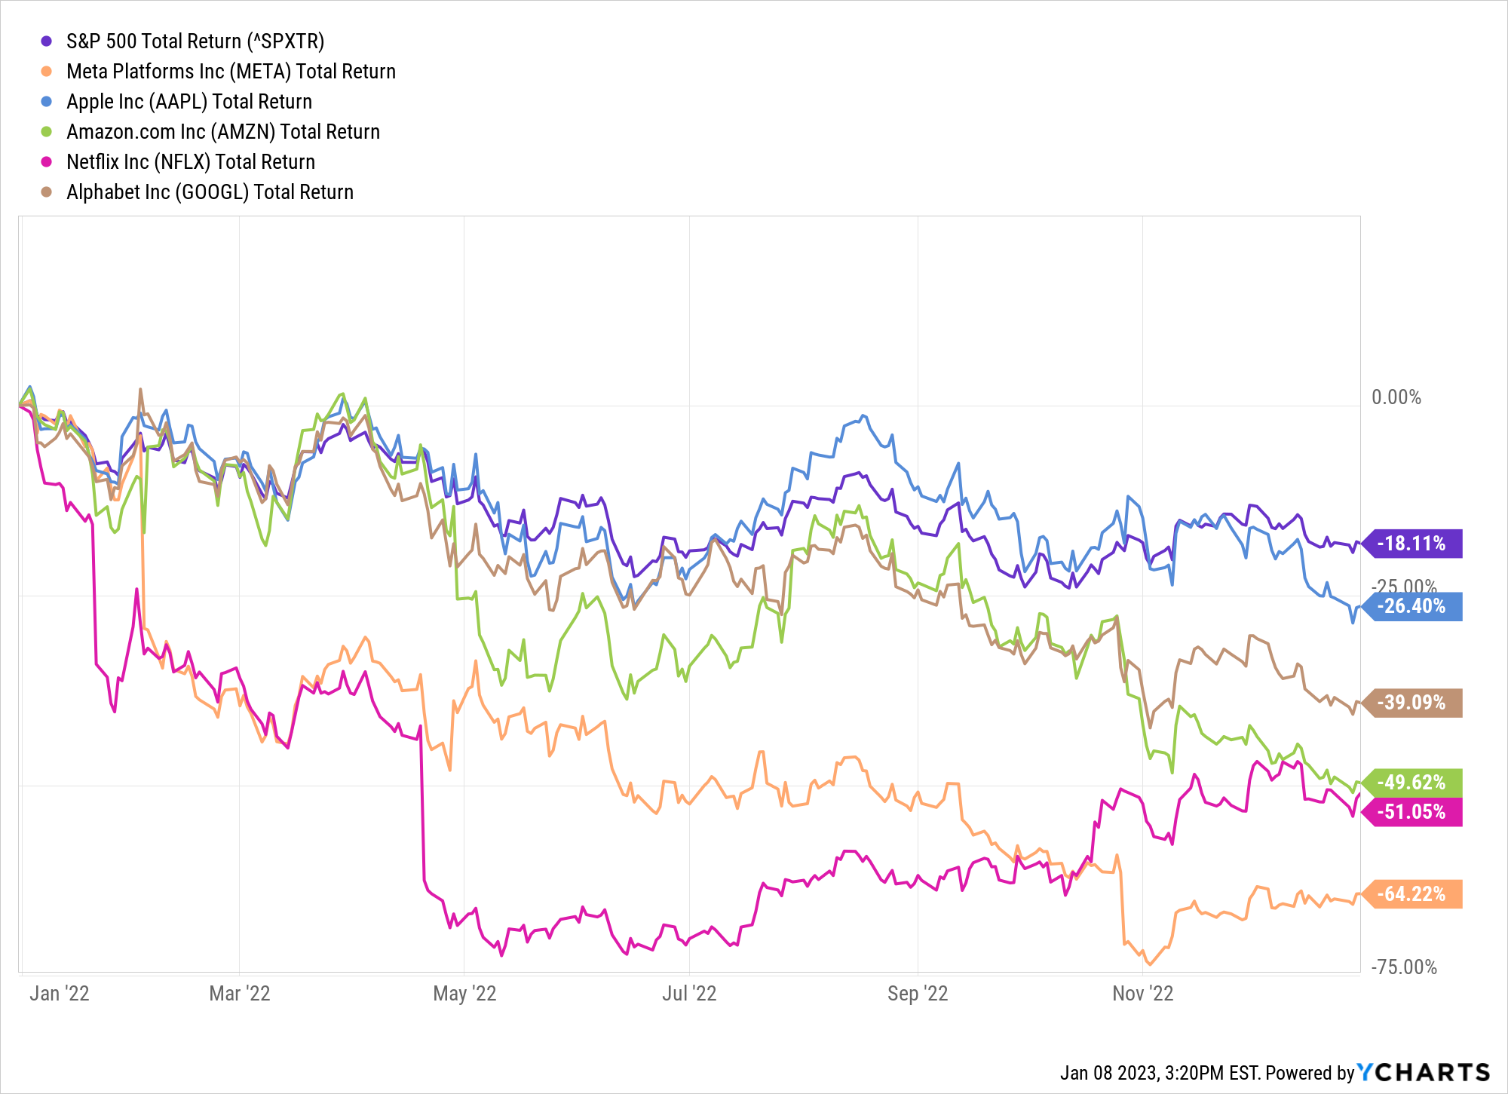
Task: Click the -64.22% Meta value tag
Action: [1411, 894]
